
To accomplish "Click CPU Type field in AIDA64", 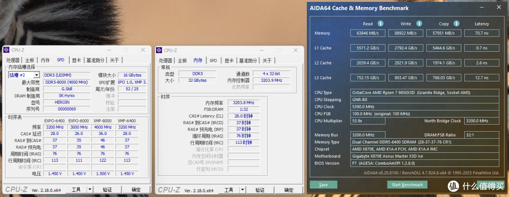I will (x=425, y=93).
